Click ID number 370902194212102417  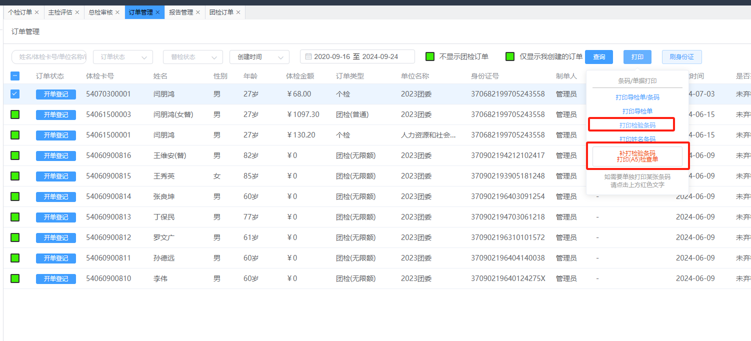(x=508, y=155)
